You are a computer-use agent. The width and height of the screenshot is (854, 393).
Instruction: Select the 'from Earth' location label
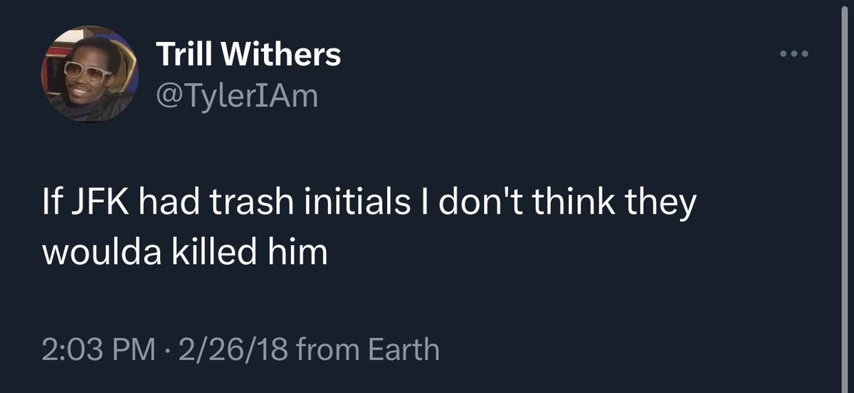367,350
